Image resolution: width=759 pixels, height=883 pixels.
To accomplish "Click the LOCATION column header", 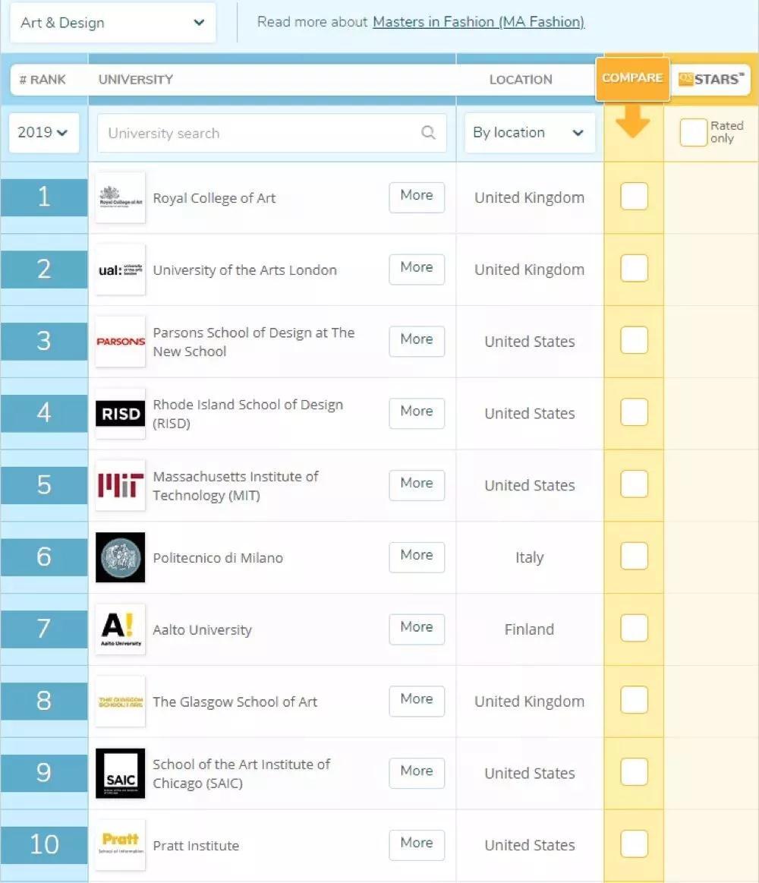I will (x=521, y=80).
